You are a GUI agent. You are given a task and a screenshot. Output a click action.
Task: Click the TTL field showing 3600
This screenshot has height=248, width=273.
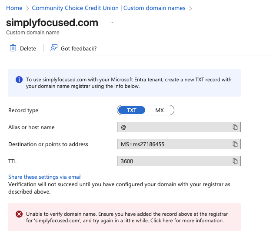click(x=179, y=161)
